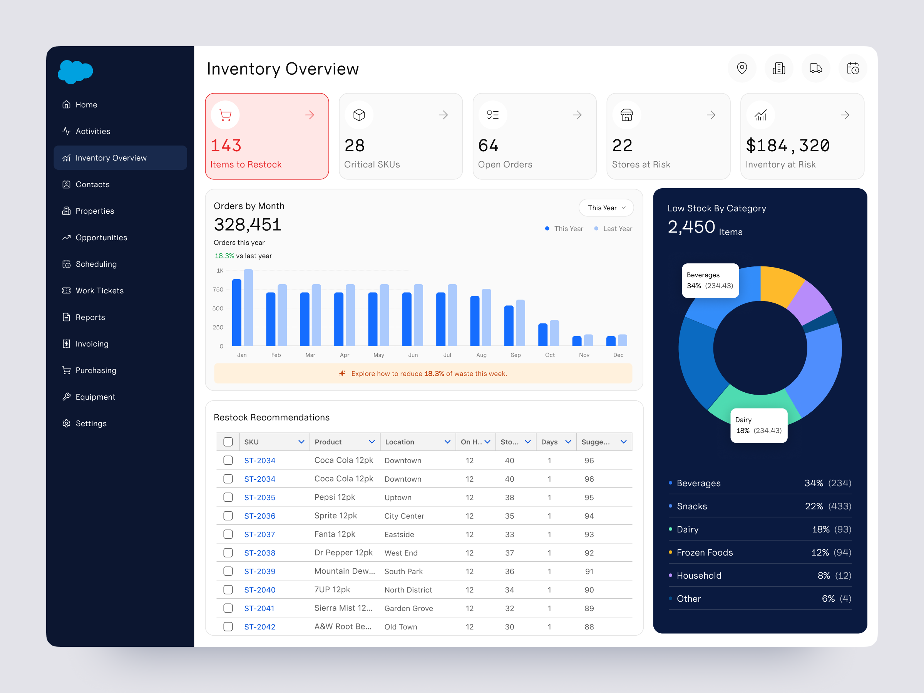
Task: Open the ST-2042 SKU link
Action: coord(260,626)
